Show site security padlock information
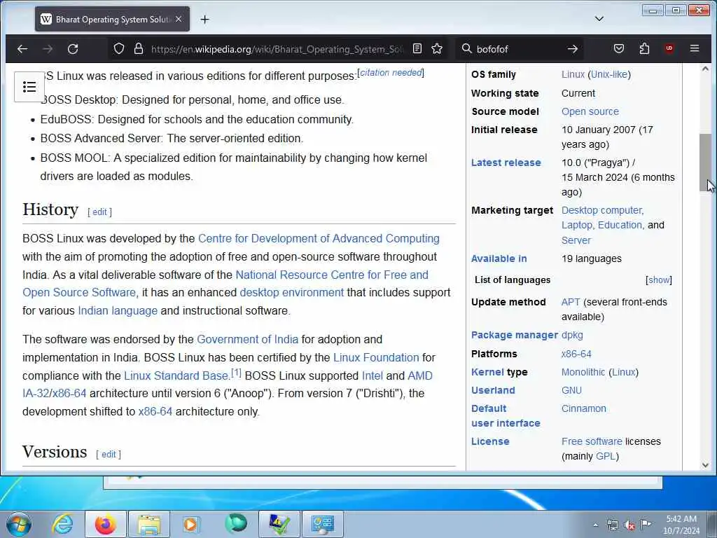The height and width of the screenshot is (538, 717). [x=139, y=48]
